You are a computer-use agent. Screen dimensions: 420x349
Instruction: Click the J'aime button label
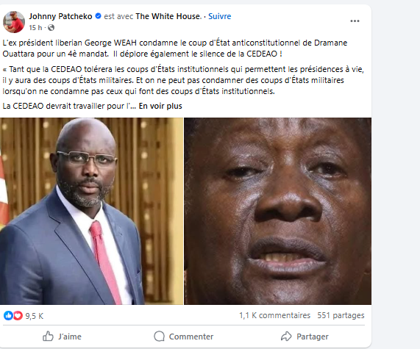pyautogui.click(x=70, y=337)
